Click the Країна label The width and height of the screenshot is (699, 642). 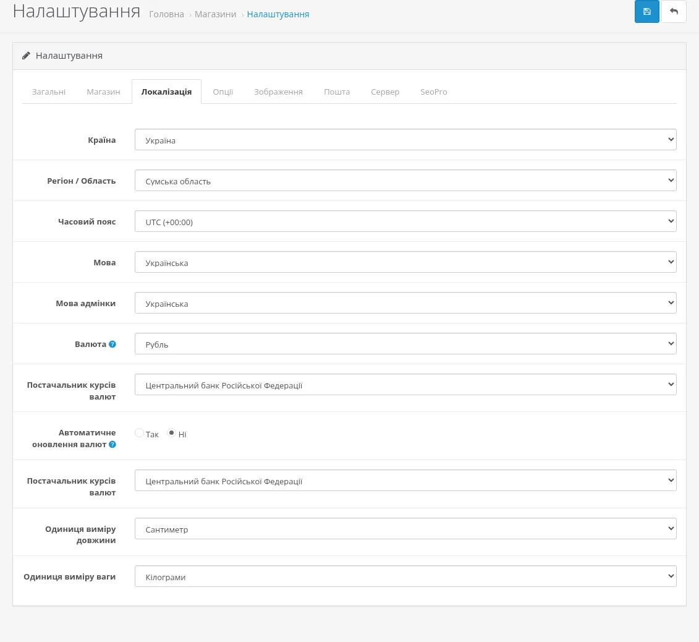pos(101,140)
